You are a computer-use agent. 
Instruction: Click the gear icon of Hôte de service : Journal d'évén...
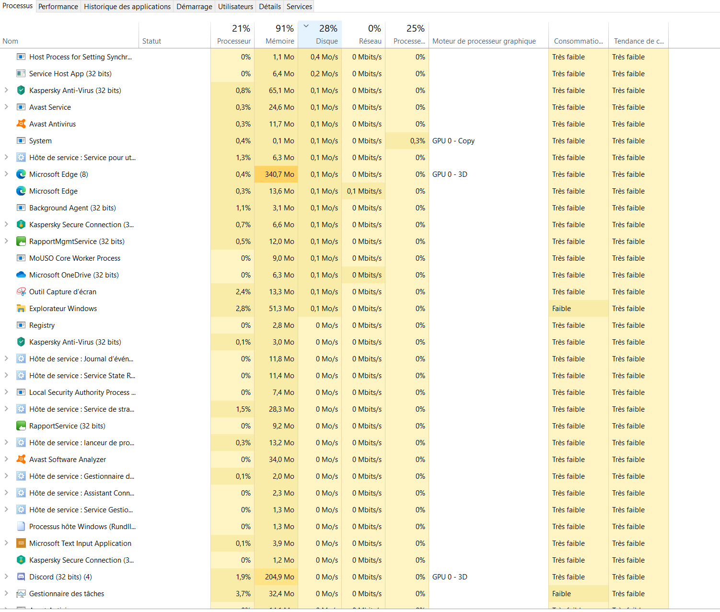tap(21, 358)
